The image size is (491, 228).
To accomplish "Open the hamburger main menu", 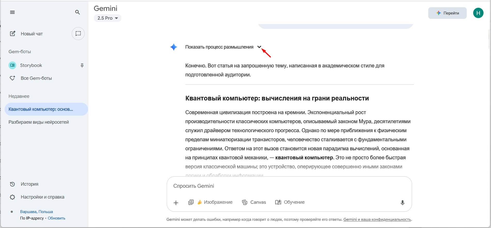I will pos(12,12).
